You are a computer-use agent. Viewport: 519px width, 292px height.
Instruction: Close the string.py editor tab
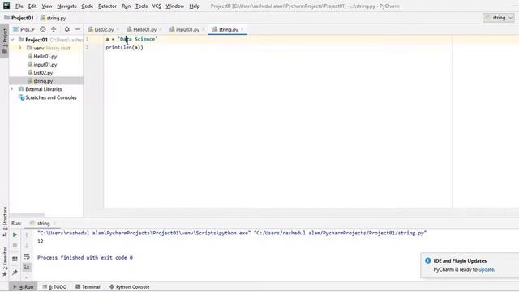[x=242, y=29]
